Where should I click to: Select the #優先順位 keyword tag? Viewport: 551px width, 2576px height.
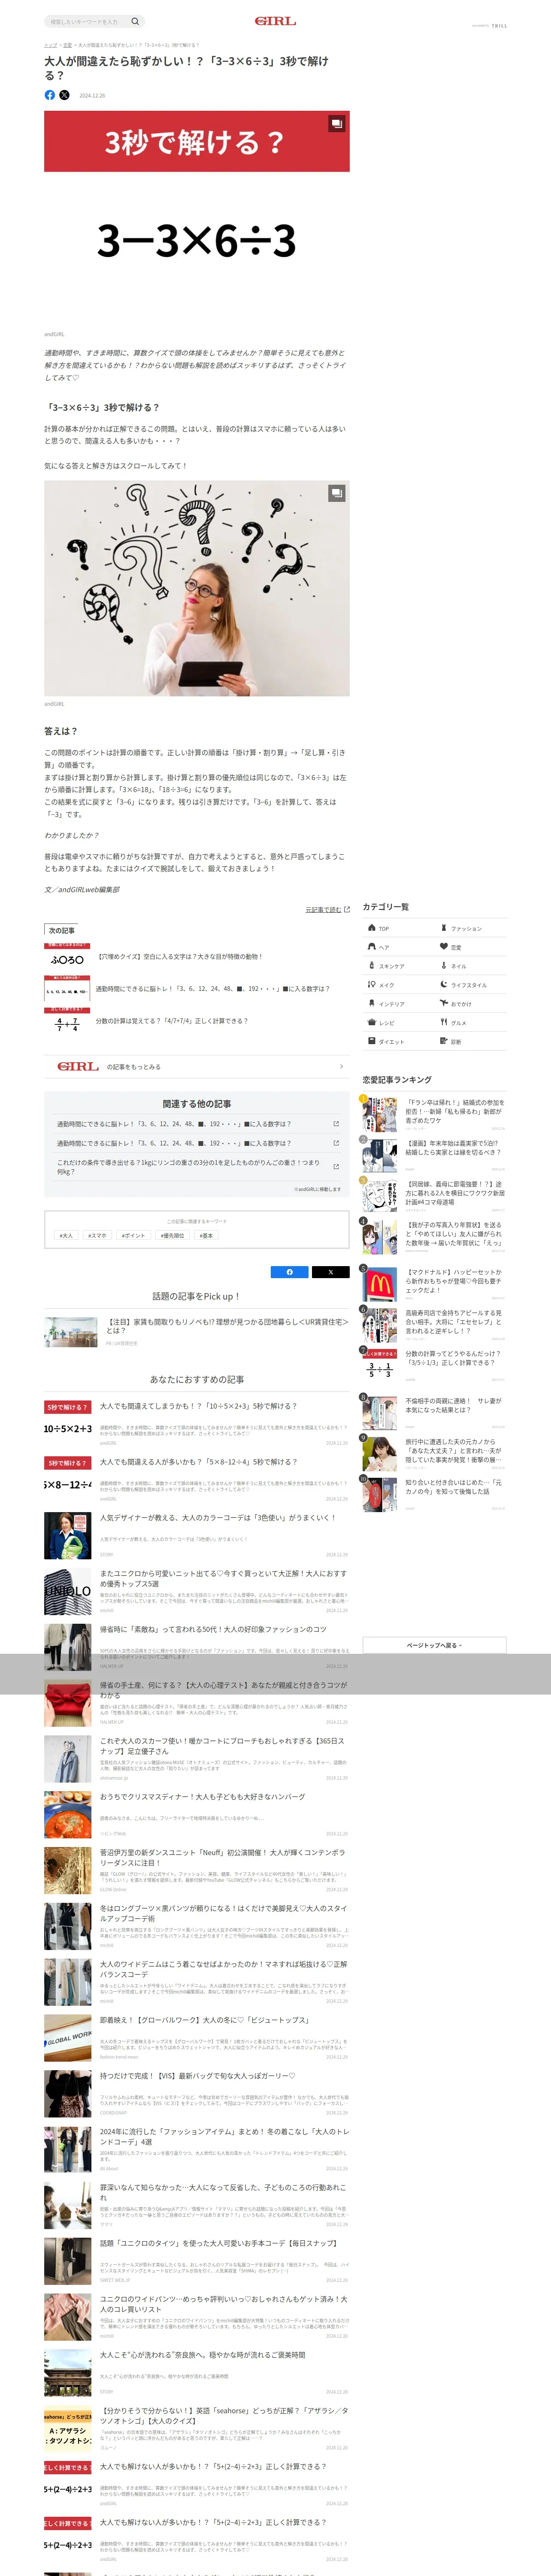tap(172, 1236)
